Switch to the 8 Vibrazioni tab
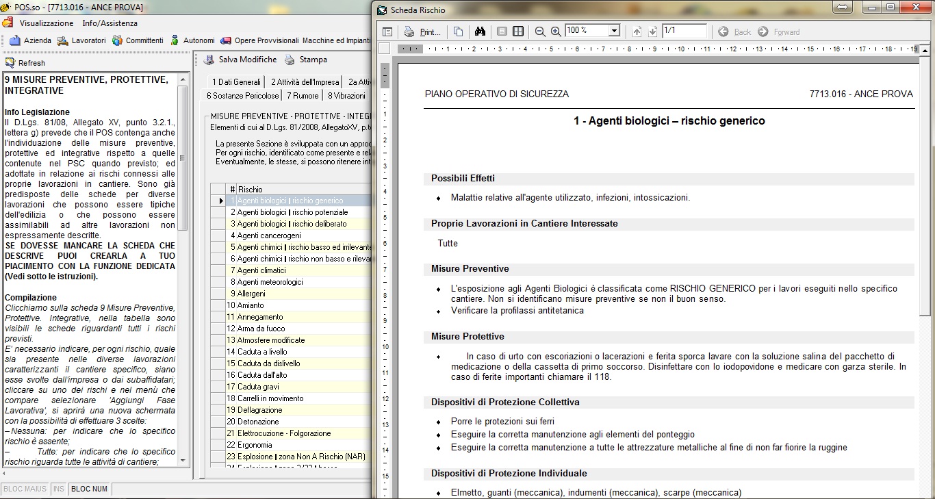This screenshot has width=935, height=499. coord(346,96)
